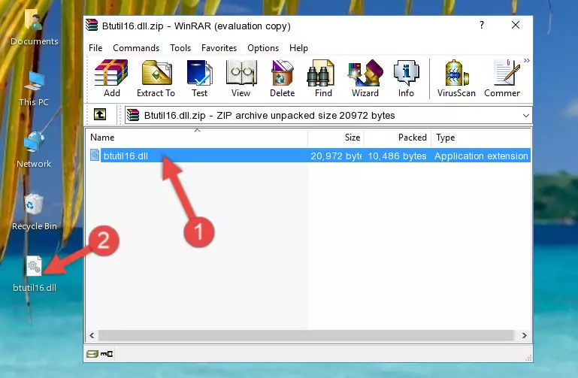The height and width of the screenshot is (378, 578).
Task: Show archive Info
Action: (406, 78)
